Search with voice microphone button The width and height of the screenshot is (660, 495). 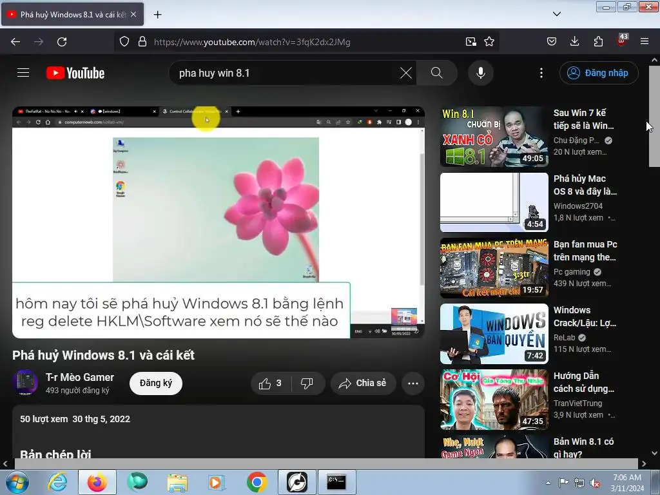480,73
